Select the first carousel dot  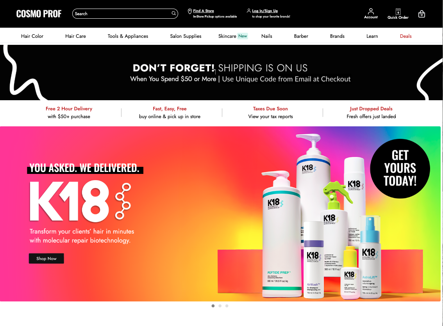pos(213,306)
